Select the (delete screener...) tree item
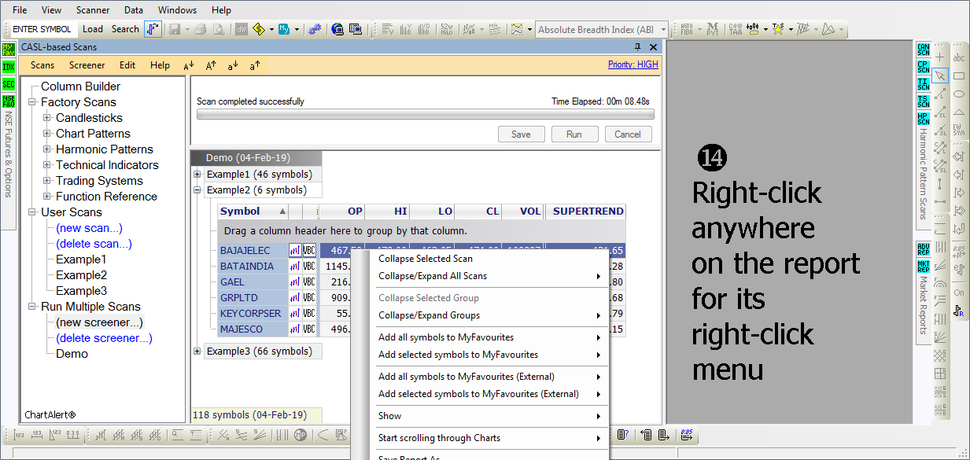Viewport: 970px width, 460px height. (104, 338)
